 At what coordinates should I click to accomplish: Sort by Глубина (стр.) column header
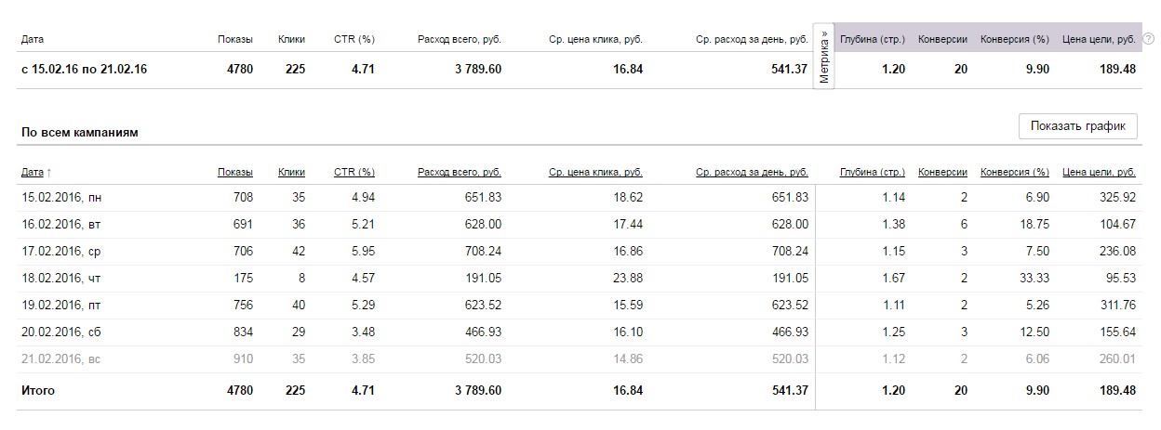click(x=872, y=172)
